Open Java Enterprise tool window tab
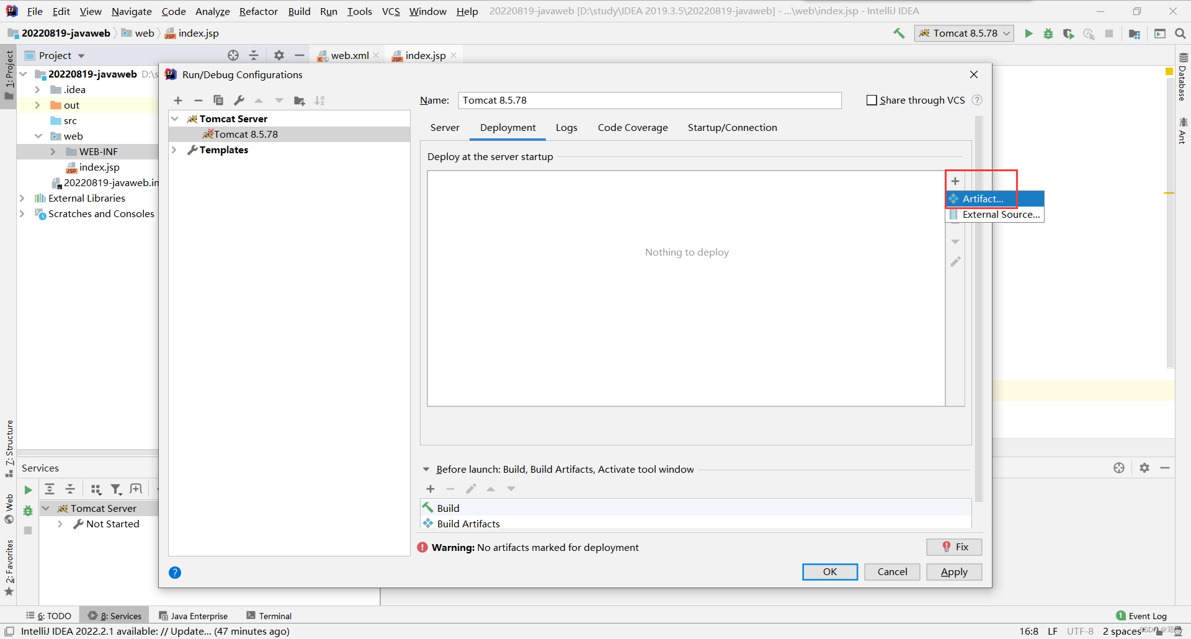The width and height of the screenshot is (1191, 639). tap(194, 616)
